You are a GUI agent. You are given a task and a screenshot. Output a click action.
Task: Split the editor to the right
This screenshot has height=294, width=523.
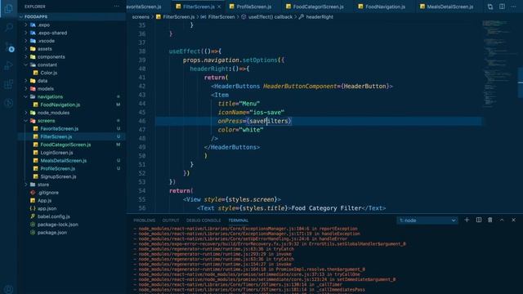[502, 7]
